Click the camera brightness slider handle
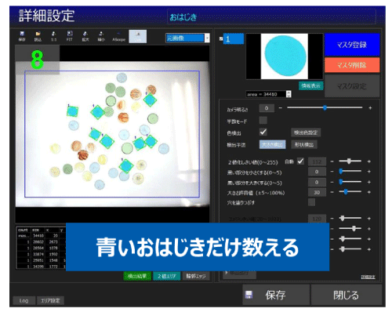The width and height of the screenshot is (392, 312). coord(325,107)
